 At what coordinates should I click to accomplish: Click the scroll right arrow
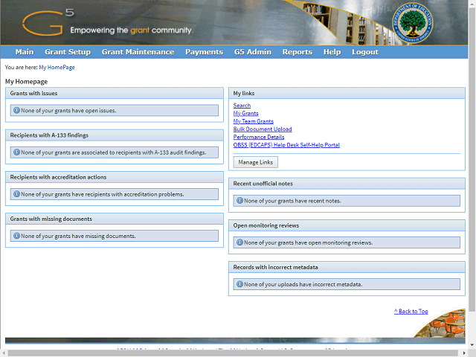464,353
